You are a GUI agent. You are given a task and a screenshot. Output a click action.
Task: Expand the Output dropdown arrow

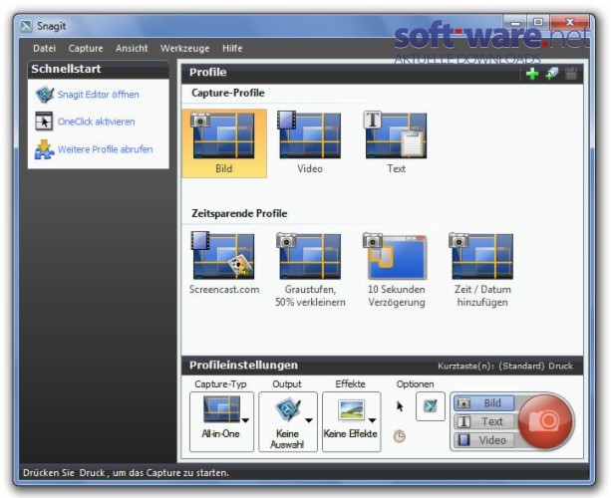309,420
